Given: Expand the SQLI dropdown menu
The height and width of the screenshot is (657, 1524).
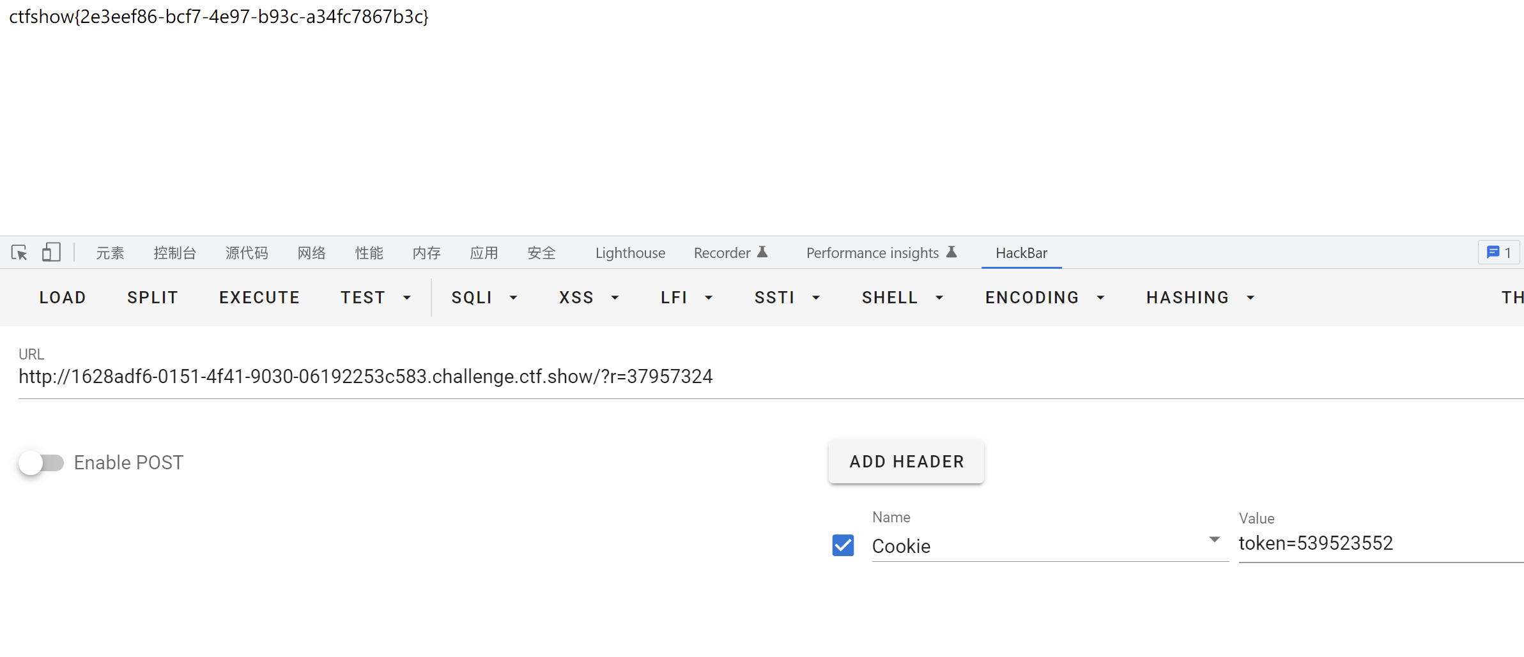Looking at the screenshot, I should tap(513, 298).
